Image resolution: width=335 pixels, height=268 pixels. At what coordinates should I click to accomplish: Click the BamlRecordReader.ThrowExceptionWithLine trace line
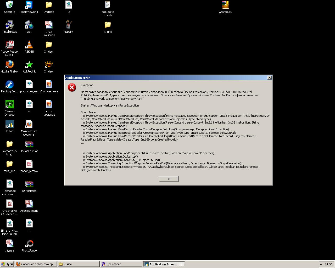pos(156,129)
